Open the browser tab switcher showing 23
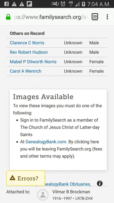 pos(95,17)
